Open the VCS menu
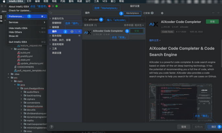222x133 pixels. (x=105, y=1)
